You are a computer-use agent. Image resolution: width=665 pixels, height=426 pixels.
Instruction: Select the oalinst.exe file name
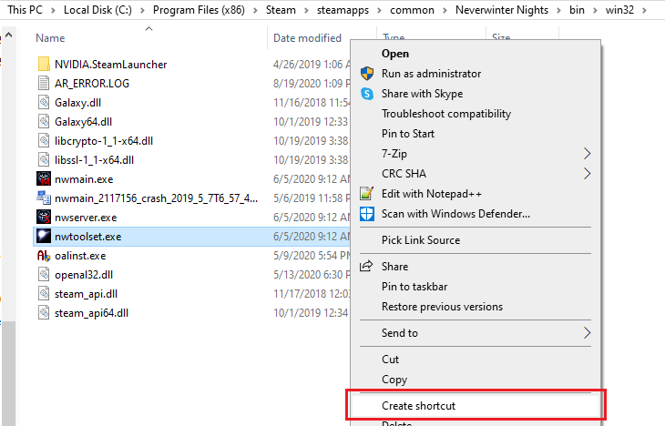tap(80, 256)
